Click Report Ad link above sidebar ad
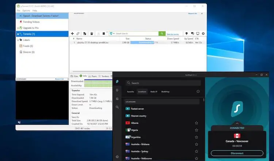 coord(60,79)
